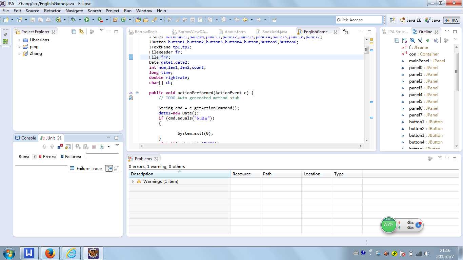463x260 pixels.
Task: Click the Restore minimized views icon at left
Action: (x=5, y=34)
